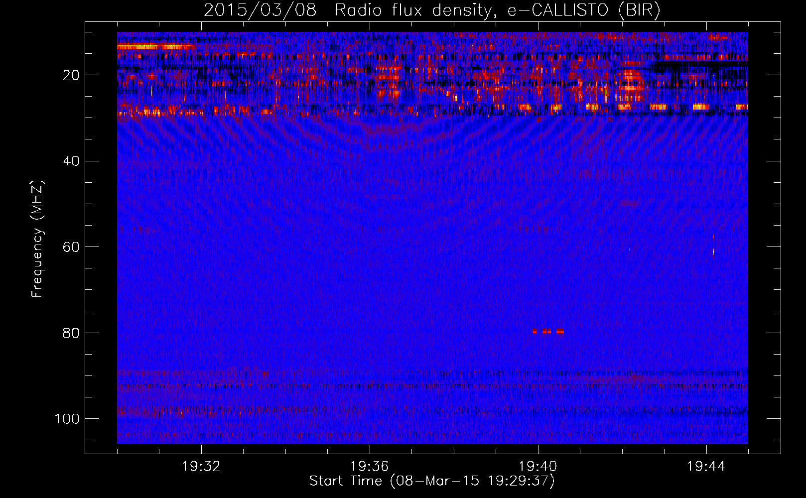806x498 pixels.
Task: Click the 60 frequency tick label
Action: click(x=71, y=247)
